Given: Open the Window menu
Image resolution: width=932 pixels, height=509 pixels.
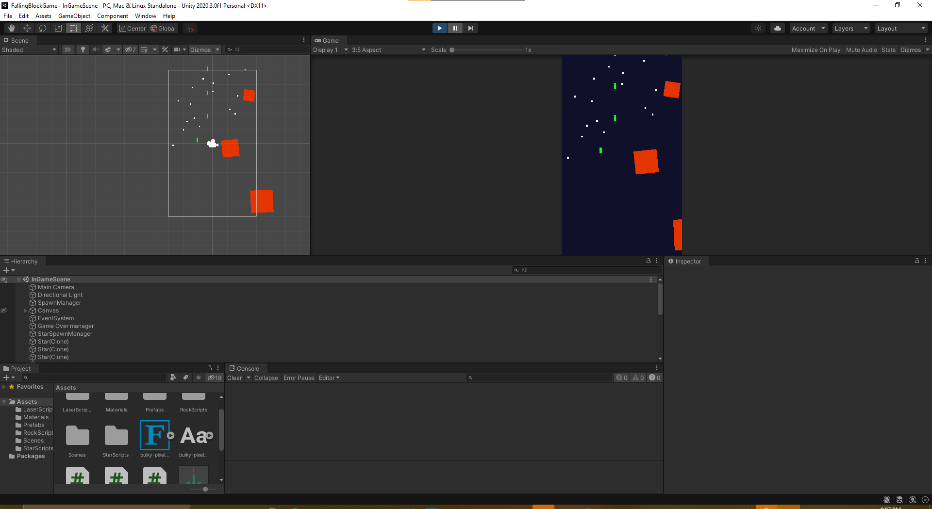Looking at the screenshot, I should [x=145, y=16].
